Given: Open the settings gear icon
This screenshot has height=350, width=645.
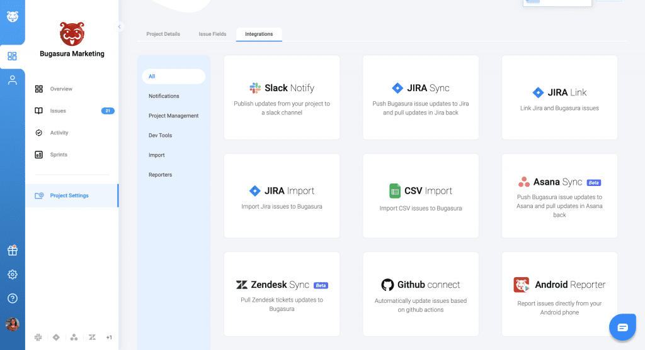Looking at the screenshot, I should tap(13, 275).
